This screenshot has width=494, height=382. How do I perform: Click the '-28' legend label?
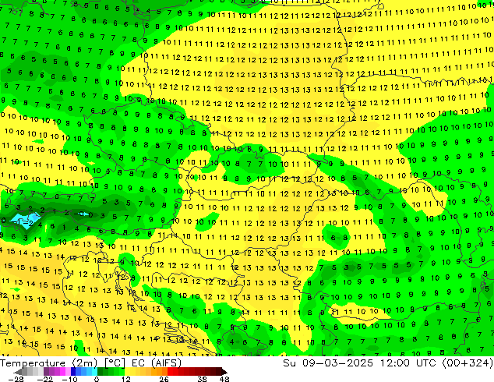click(x=16, y=379)
